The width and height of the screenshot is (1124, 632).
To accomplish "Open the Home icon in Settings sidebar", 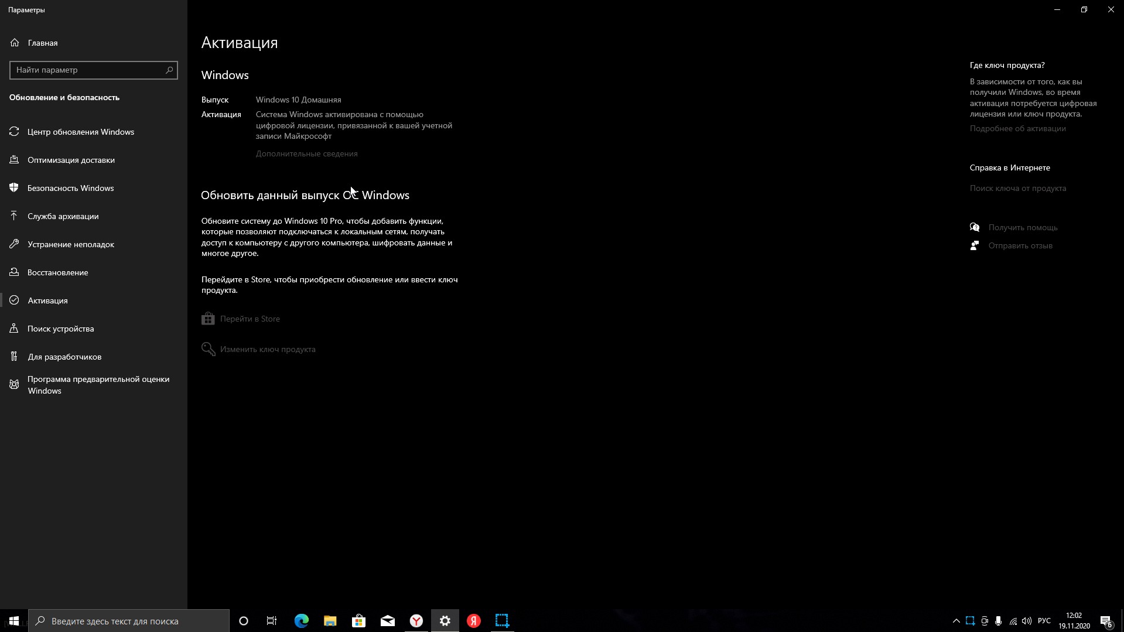I will [15, 43].
